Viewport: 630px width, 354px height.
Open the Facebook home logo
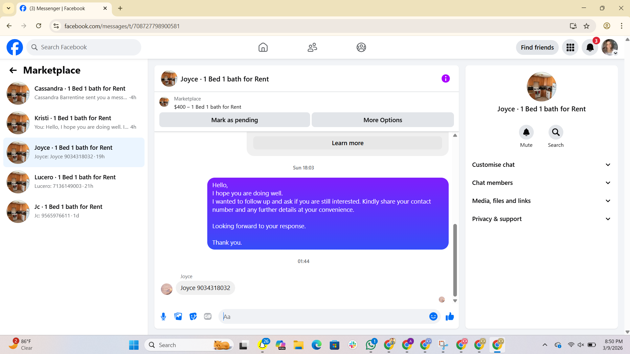15,47
